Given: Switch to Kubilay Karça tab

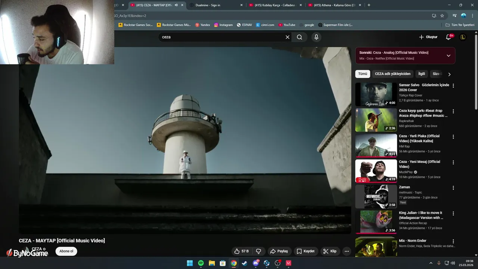Looking at the screenshot, I should 276,5.
